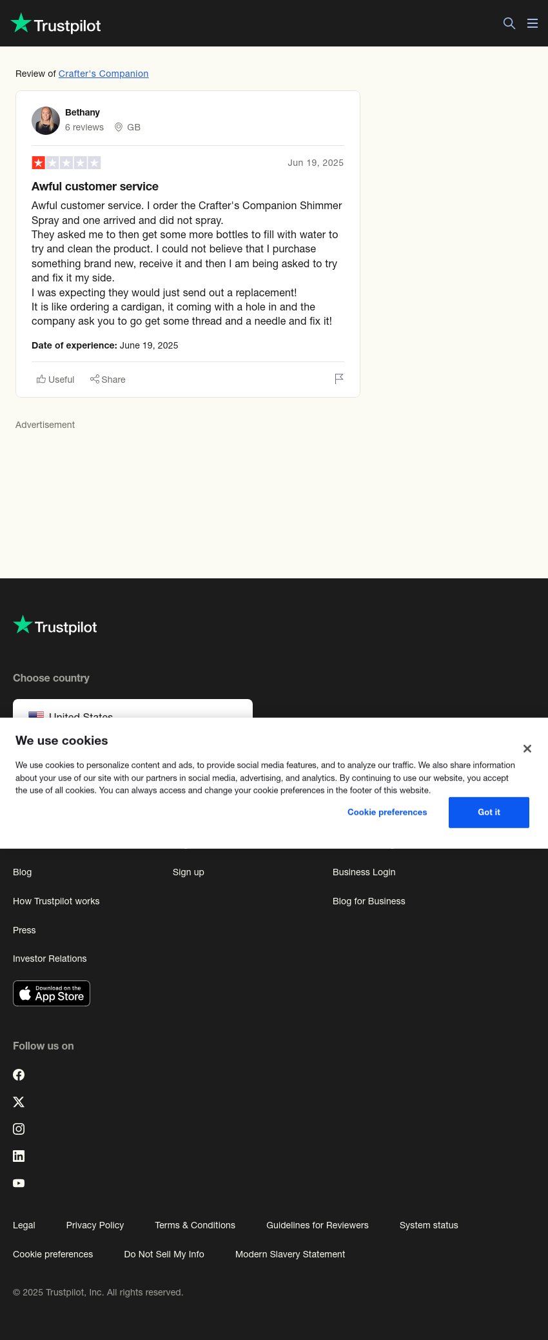The height and width of the screenshot is (1340, 548).
Task: Open Trustpilot's LinkedIn icon
Action: click(19, 1156)
